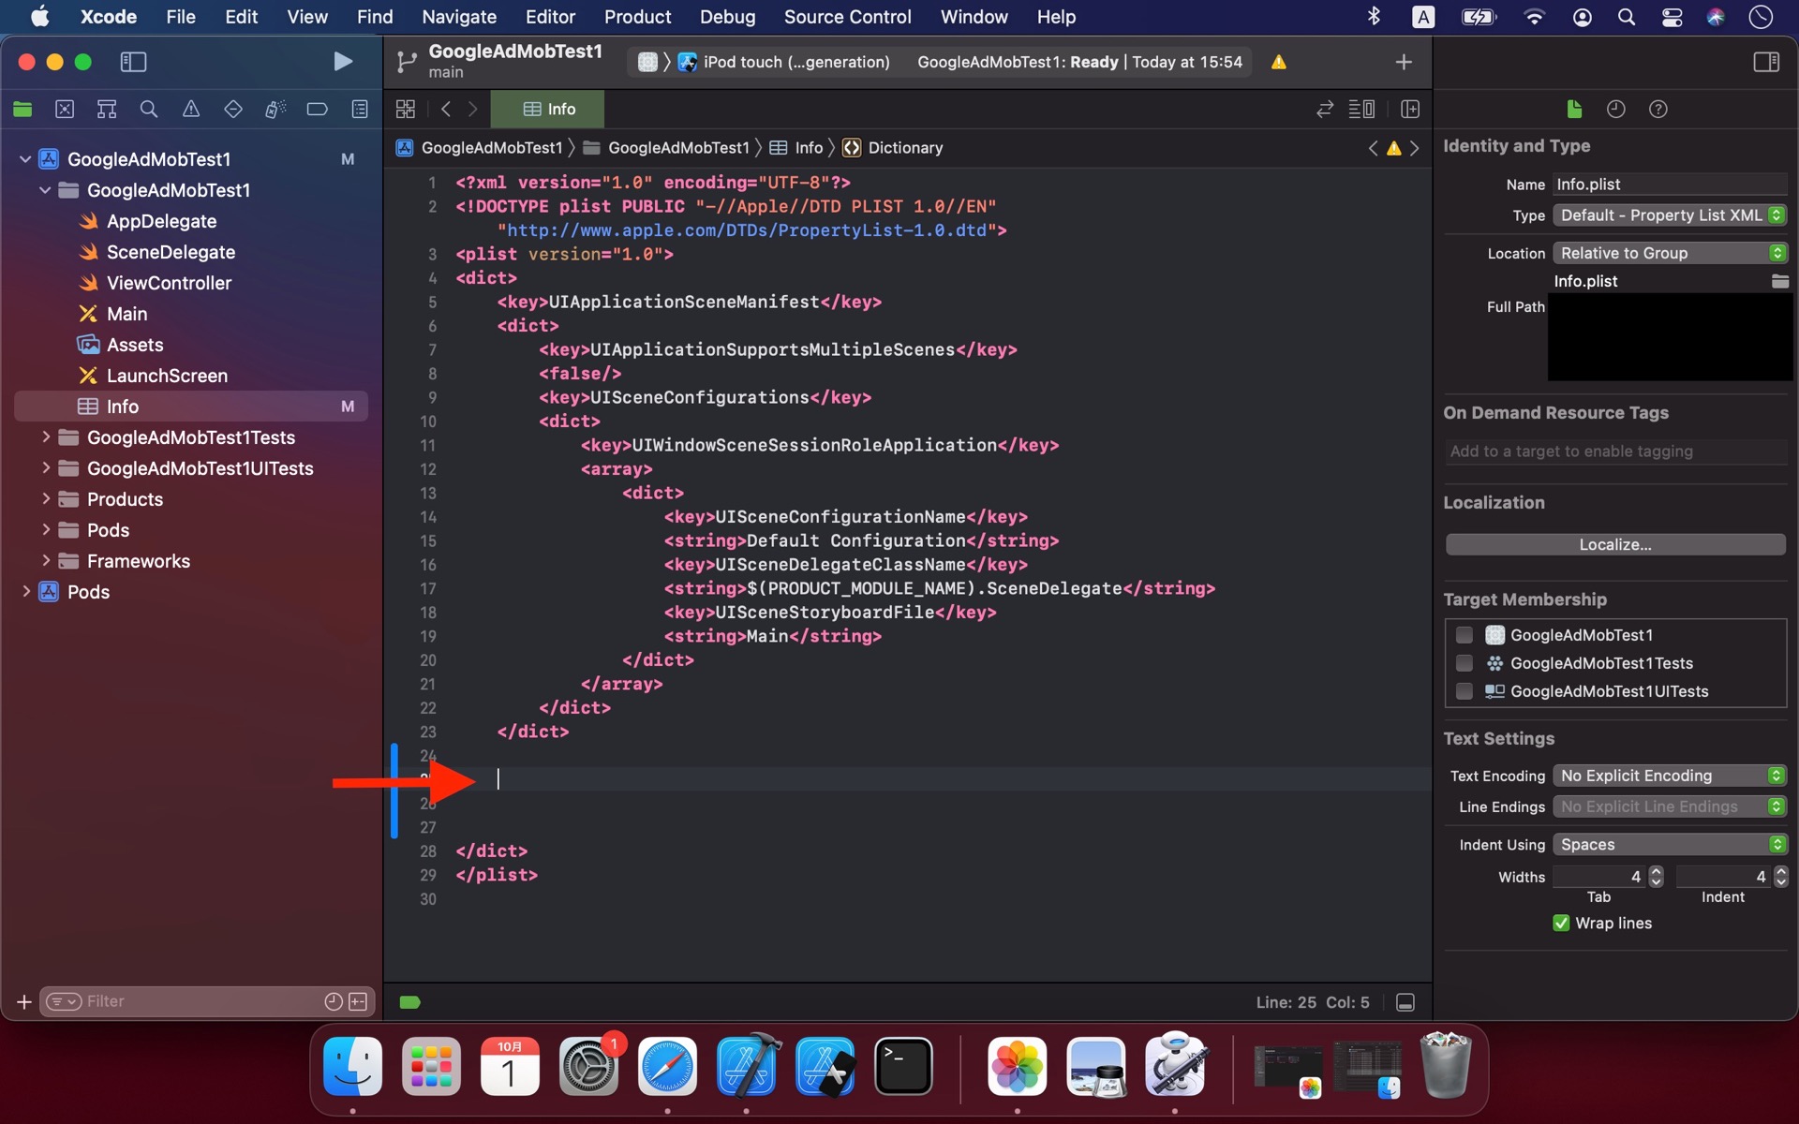This screenshot has width=1799, height=1124.
Task: Expand the Products folder
Action: tap(45, 499)
